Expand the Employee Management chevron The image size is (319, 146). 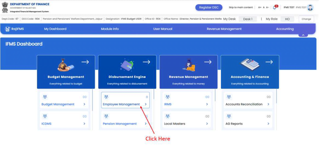(x=146, y=104)
